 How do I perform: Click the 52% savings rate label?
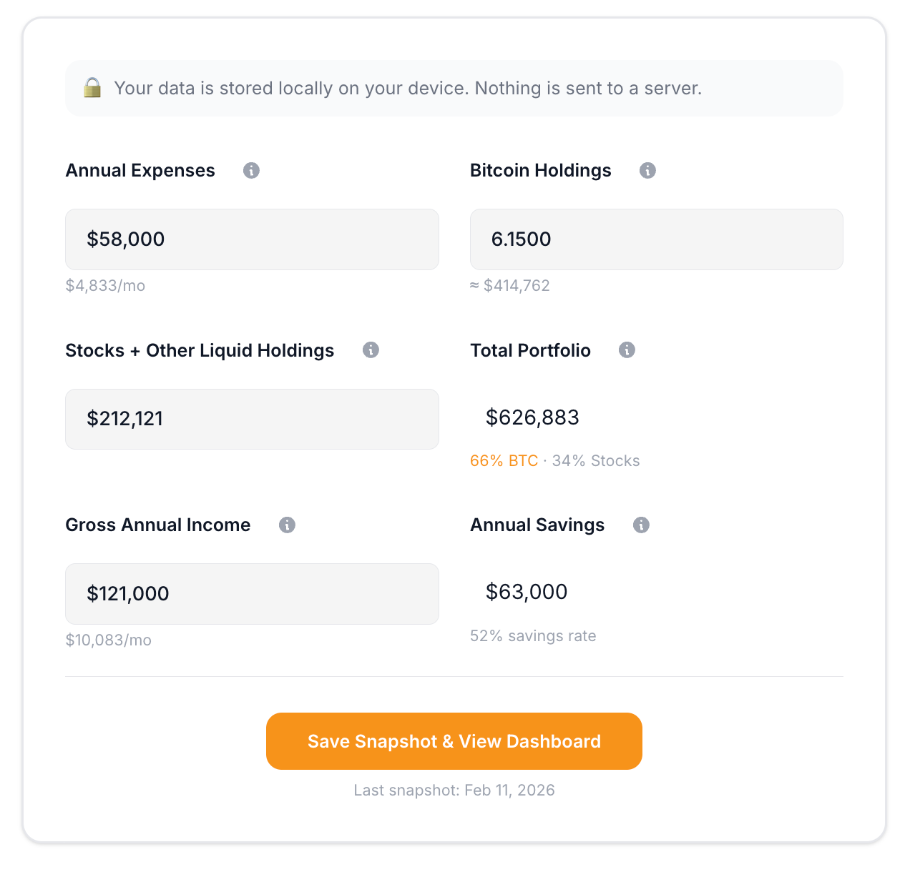[533, 636]
